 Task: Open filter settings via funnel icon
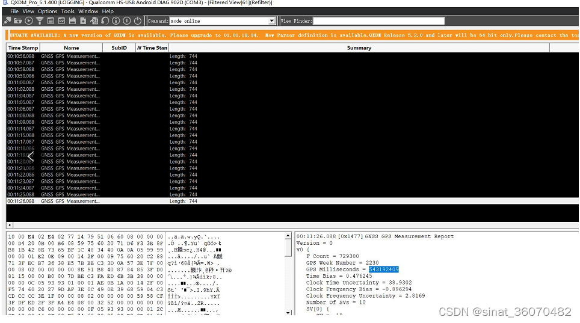click(x=40, y=21)
